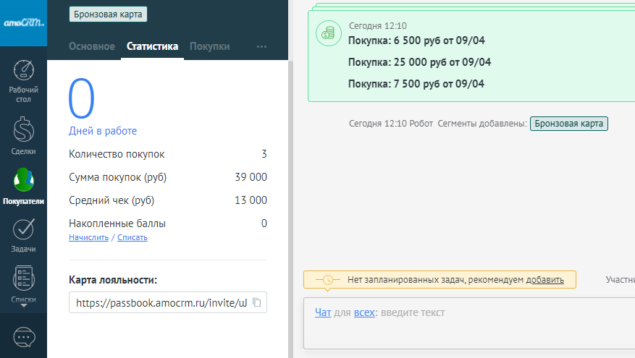Image resolution: width=635 pixels, height=358 pixels.
Task: Switch to Основное tab
Action: click(x=92, y=46)
